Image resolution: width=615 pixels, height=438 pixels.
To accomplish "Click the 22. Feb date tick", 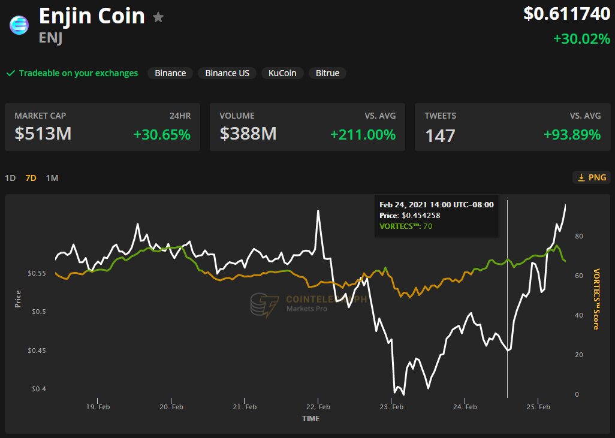I will 318,407.
